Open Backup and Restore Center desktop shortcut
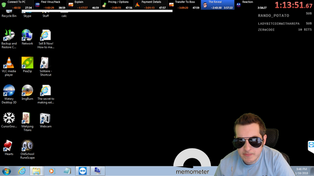Screen dimensions: 314x176 tap(9, 39)
